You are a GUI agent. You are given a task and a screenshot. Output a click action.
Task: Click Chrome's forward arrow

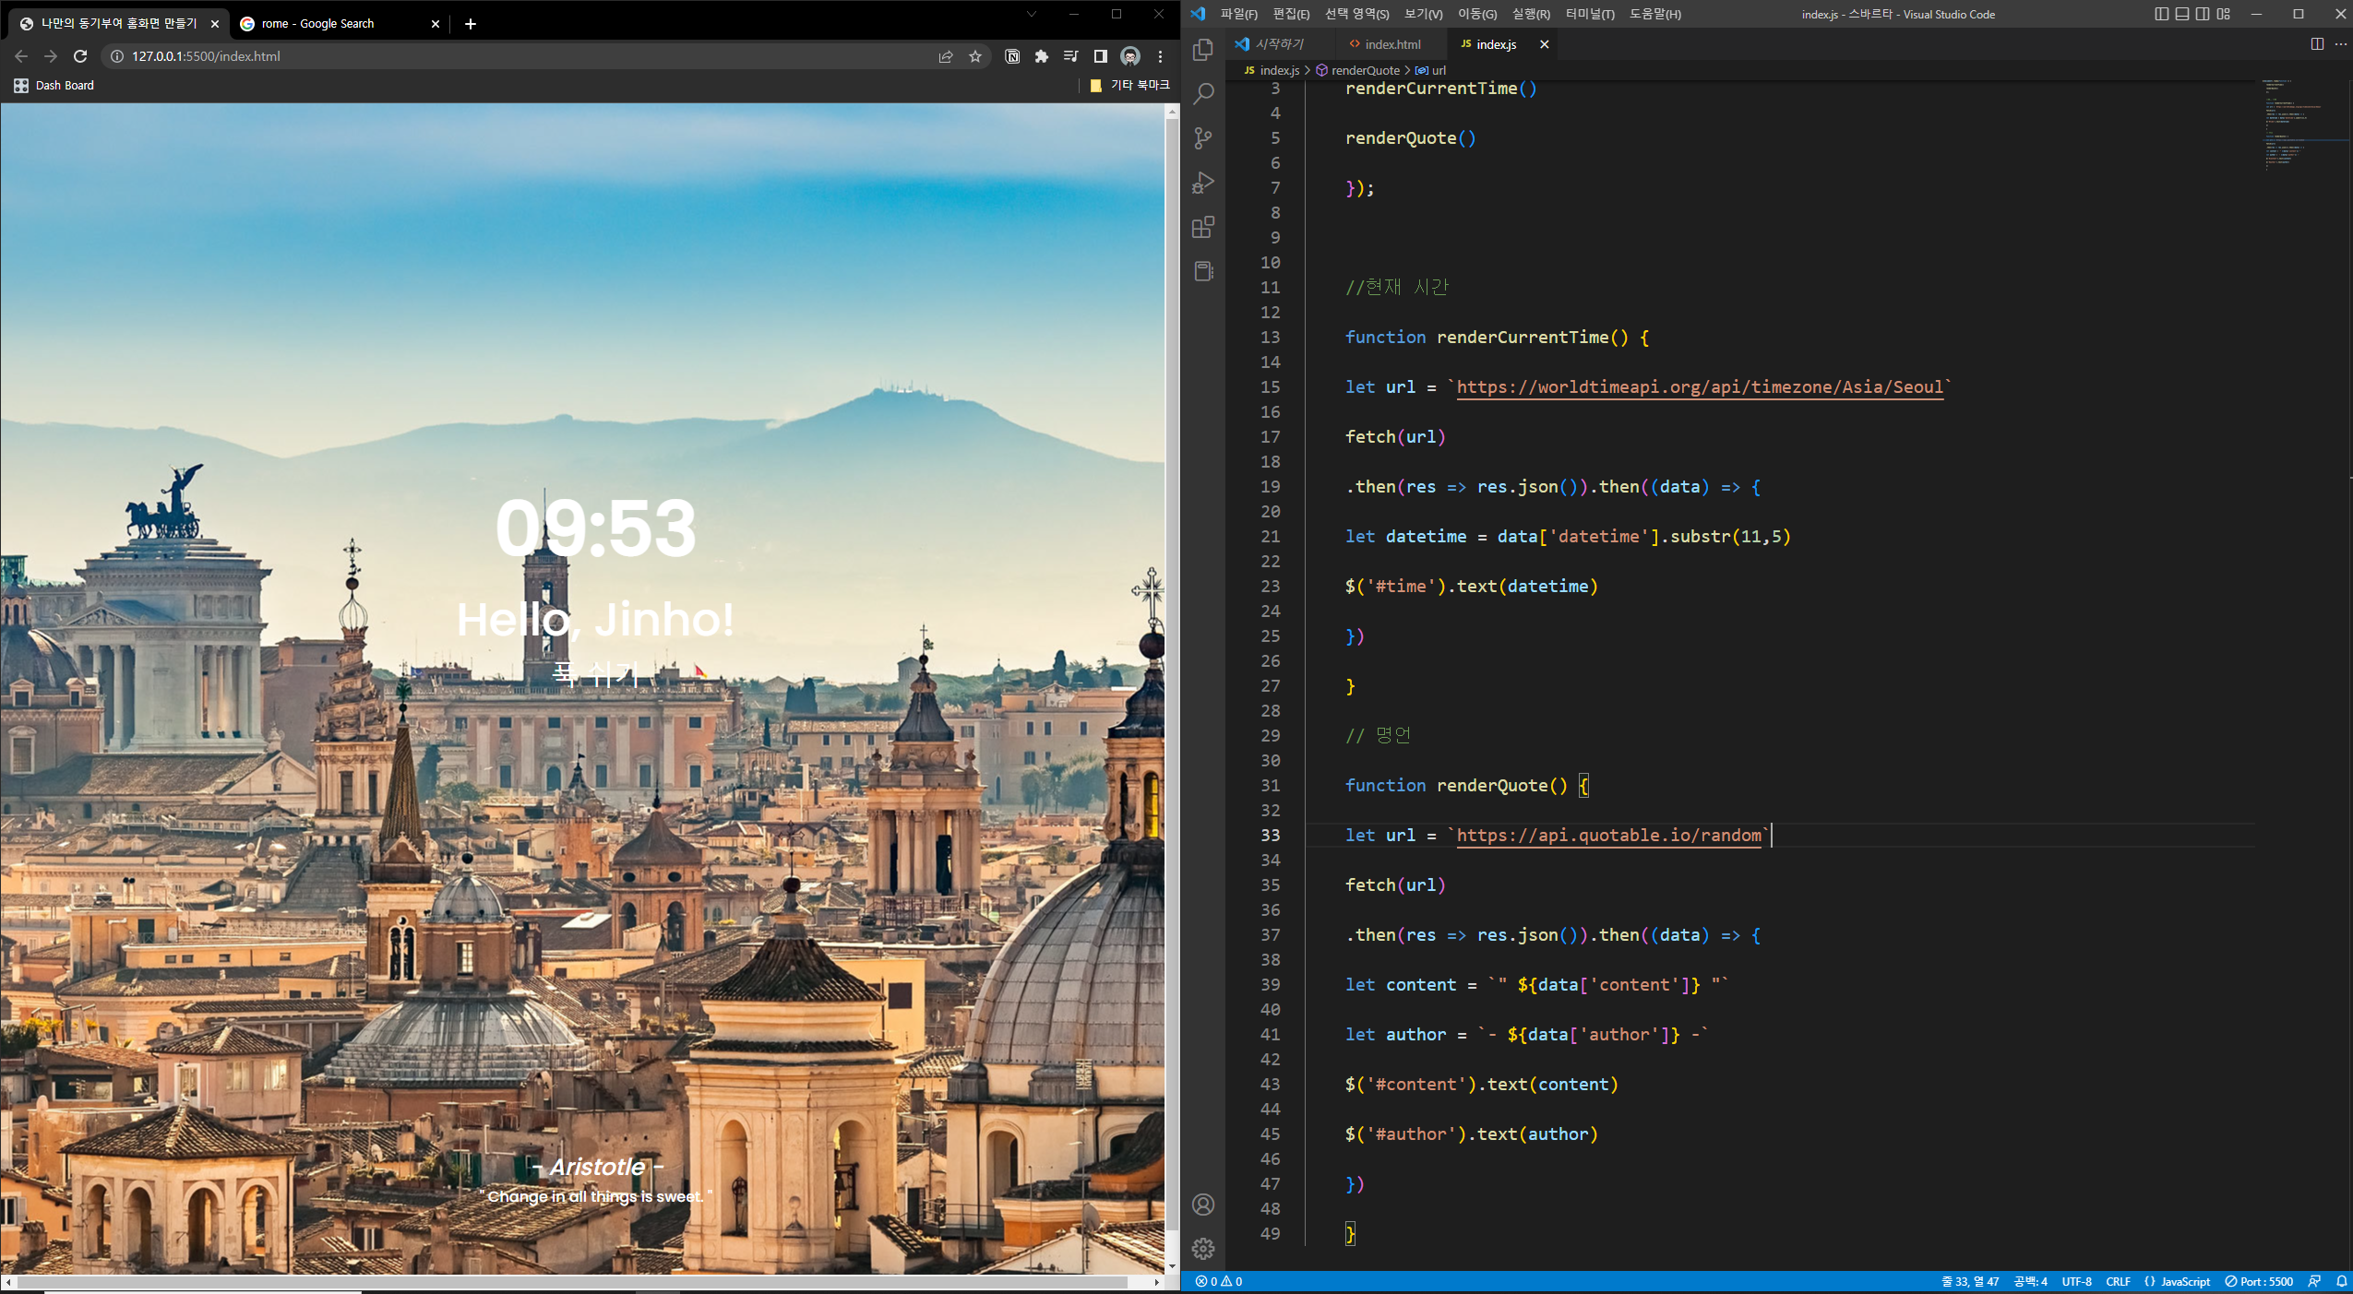point(51,56)
